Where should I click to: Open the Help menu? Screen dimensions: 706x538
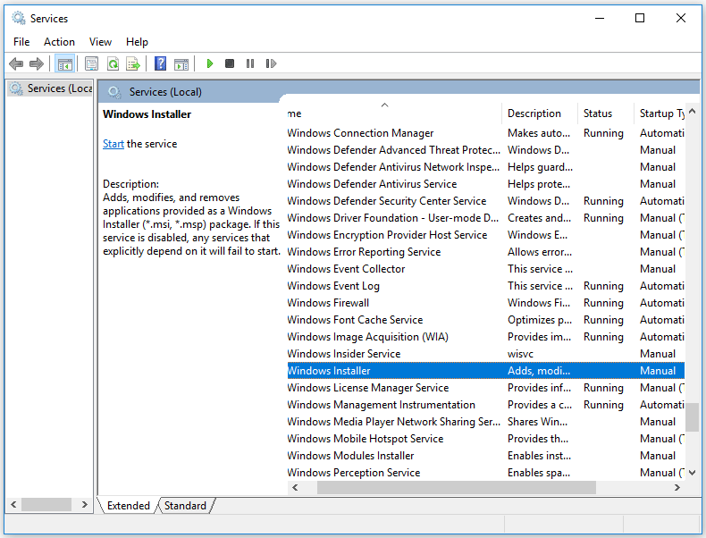tap(137, 42)
